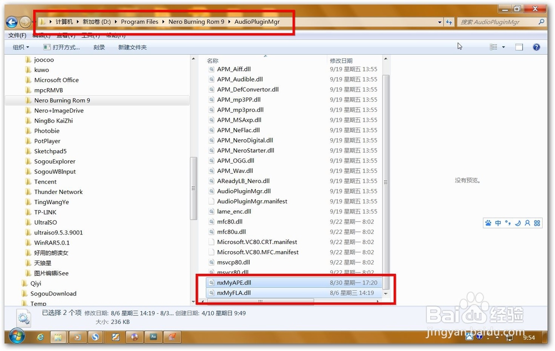Toggle the 中 Chinese input mode
Screen dimensions: 555x351
click(x=498, y=223)
